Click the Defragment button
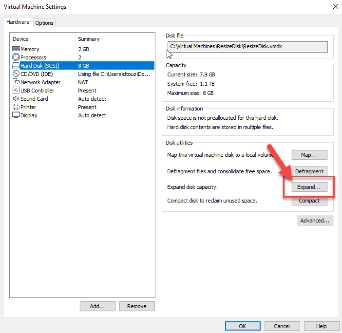Image resolution: width=342 pixels, height=333 pixels. click(x=309, y=171)
